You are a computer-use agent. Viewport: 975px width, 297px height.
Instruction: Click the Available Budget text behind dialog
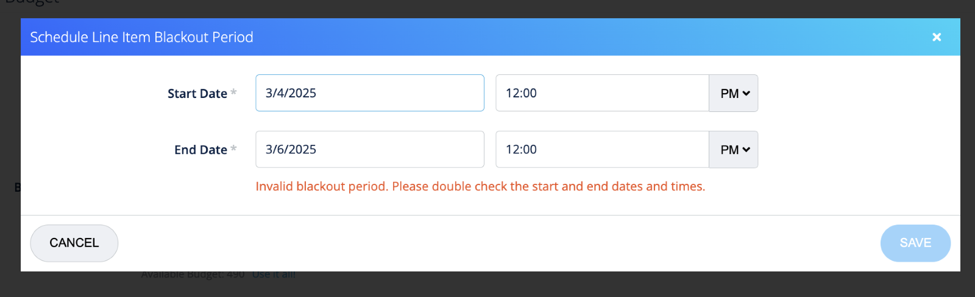pyautogui.click(x=193, y=274)
